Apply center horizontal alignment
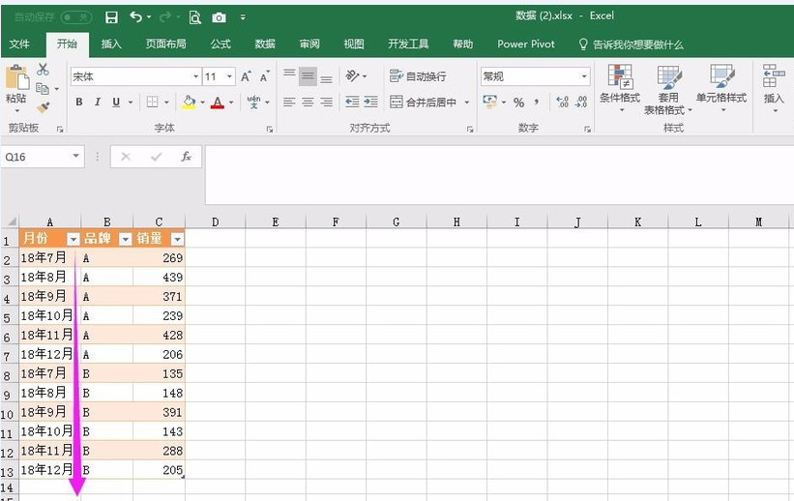 tap(308, 103)
